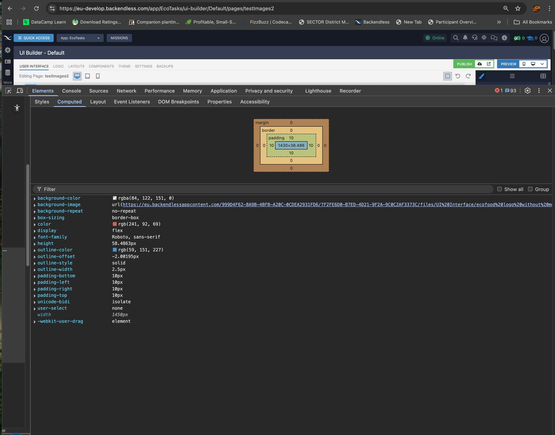Enable the Group checkbox
Screen dimensions: 555x435
coord(530,189)
